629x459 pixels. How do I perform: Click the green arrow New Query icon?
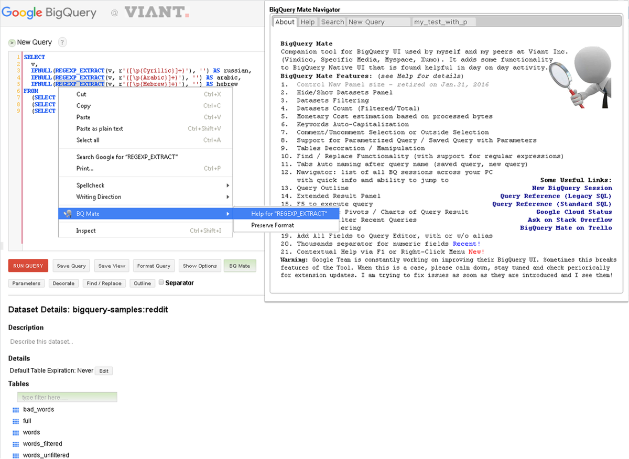point(12,42)
